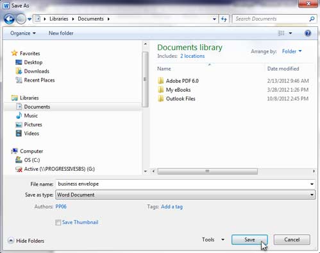Select the My eBooks folder

coord(178,90)
